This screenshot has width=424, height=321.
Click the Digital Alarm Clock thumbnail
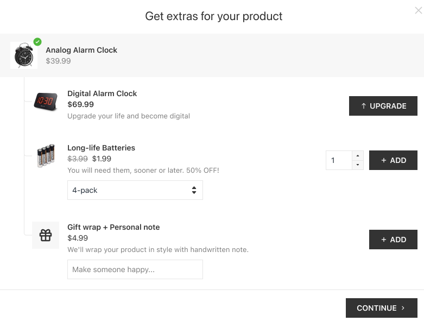pos(46,102)
